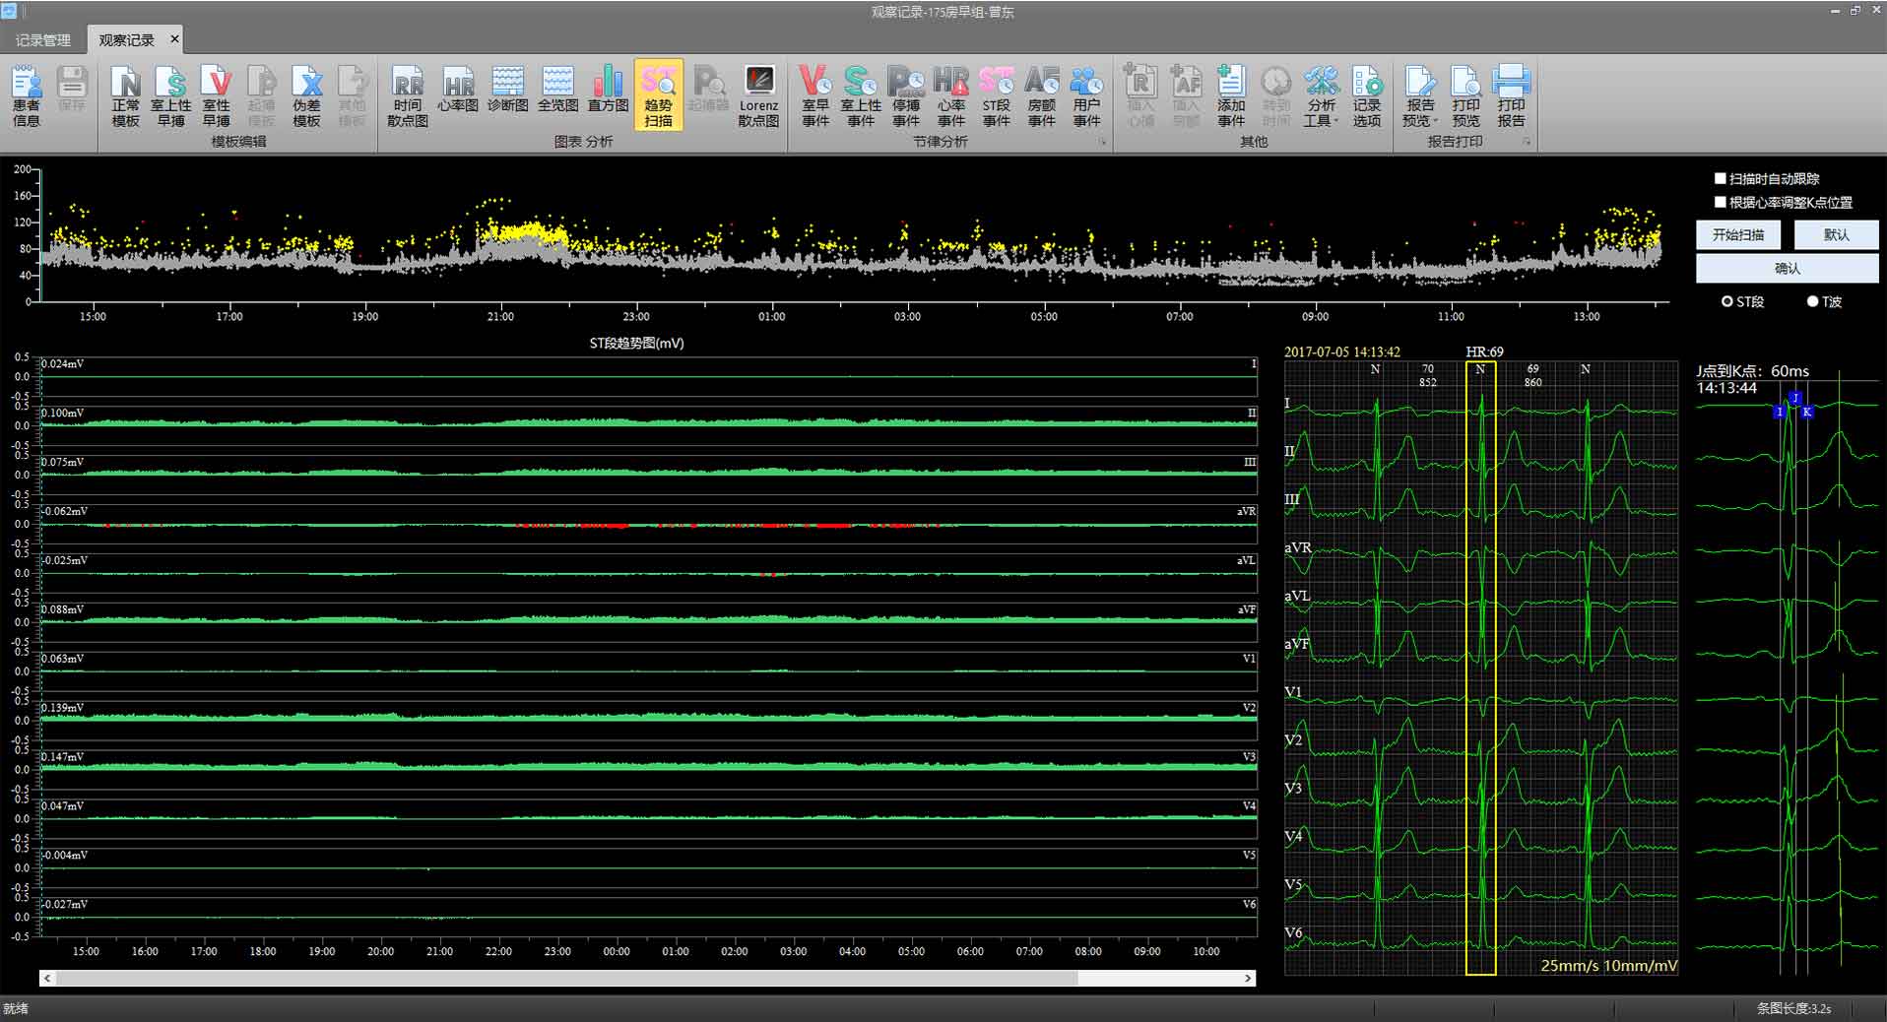Click the 860 RR interval value

click(1533, 382)
